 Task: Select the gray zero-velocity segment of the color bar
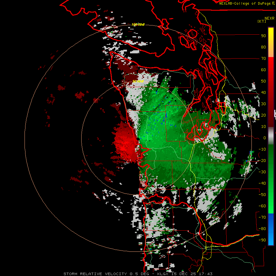point(271,136)
